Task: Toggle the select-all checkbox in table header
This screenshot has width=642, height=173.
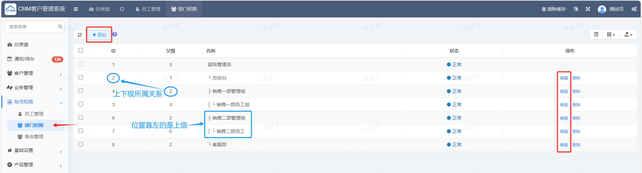Action: (x=81, y=50)
